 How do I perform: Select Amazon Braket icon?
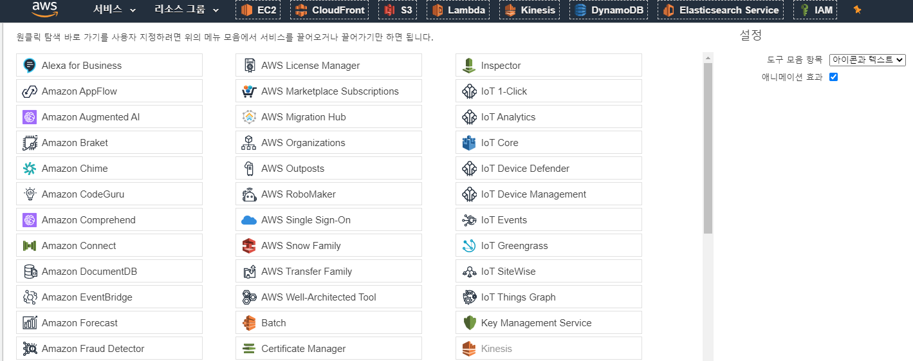point(30,142)
